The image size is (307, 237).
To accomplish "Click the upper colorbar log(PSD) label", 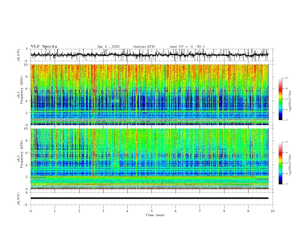I will [x=290, y=101].
